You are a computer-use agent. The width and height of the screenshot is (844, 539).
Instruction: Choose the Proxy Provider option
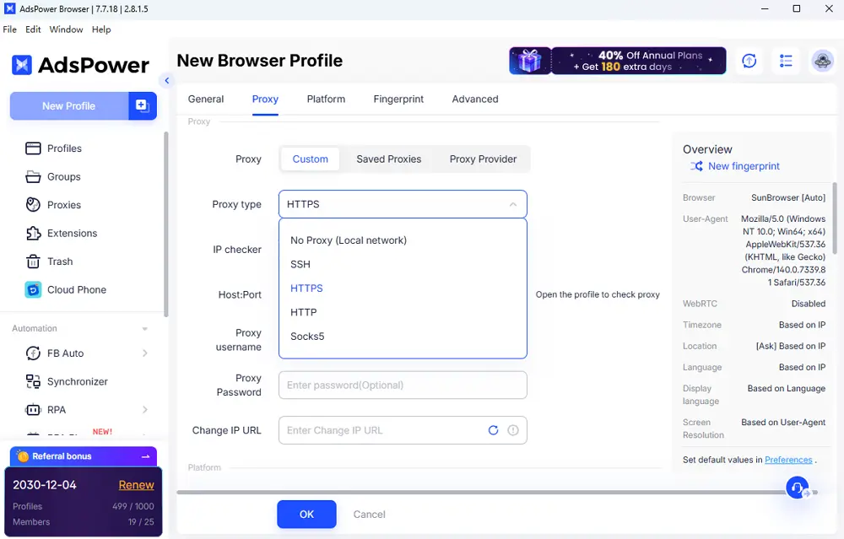483,159
